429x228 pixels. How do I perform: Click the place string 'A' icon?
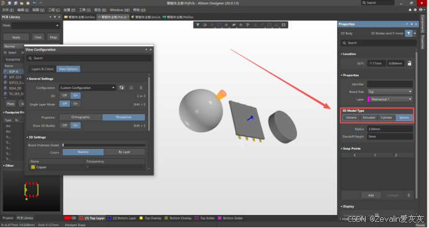coord(255,25)
